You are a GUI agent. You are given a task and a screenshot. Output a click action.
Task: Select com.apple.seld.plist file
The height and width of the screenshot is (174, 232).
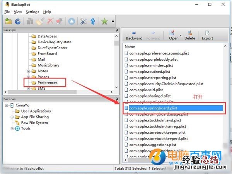[146, 90]
